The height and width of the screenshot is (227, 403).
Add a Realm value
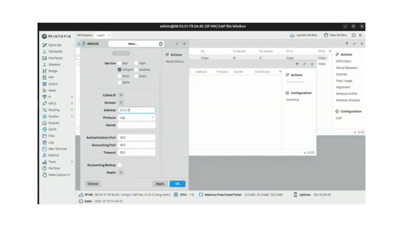(x=121, y=173)
